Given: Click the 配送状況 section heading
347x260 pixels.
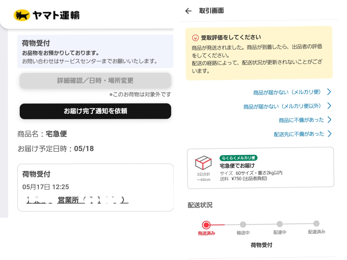Looking at the screenshot, I should coord(200,205).
